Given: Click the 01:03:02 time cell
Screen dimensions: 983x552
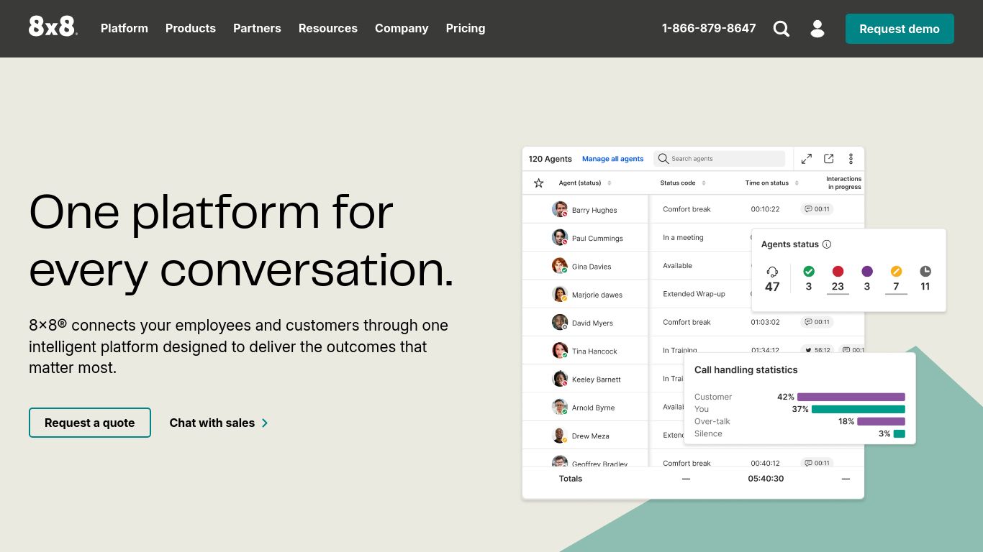Looking at the screenshot, I should [x=766, y=322].
